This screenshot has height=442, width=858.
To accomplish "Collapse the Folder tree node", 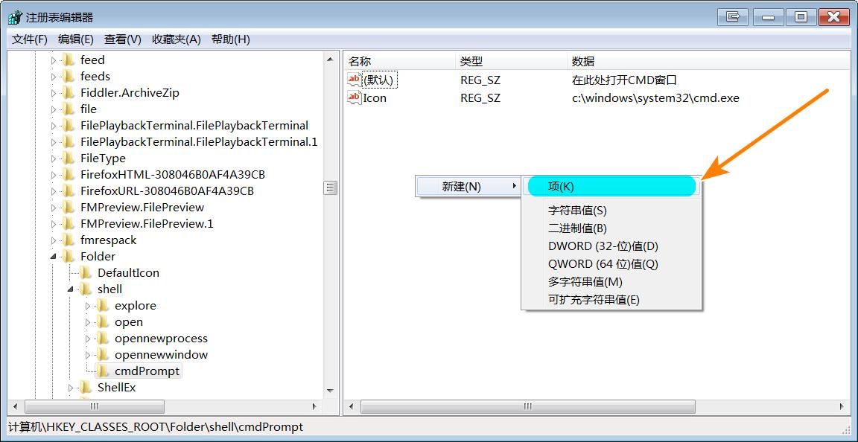I will pyautogui.click(x=51, y=256).
